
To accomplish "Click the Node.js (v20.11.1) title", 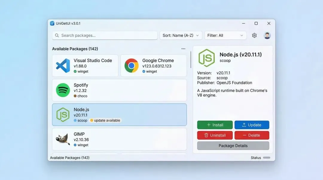I will coord(240,55).
